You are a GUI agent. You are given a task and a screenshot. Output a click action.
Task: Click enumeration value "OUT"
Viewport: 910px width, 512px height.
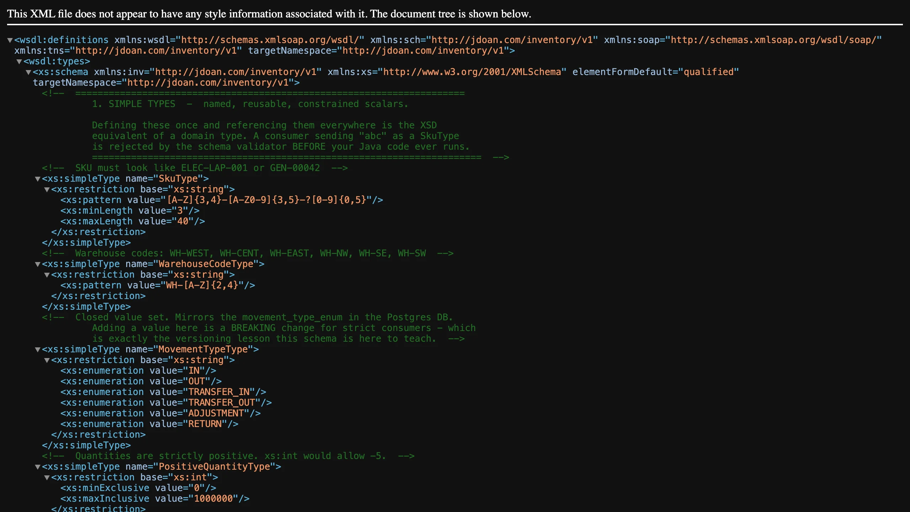pyautogui.click(x=141, y=381)
